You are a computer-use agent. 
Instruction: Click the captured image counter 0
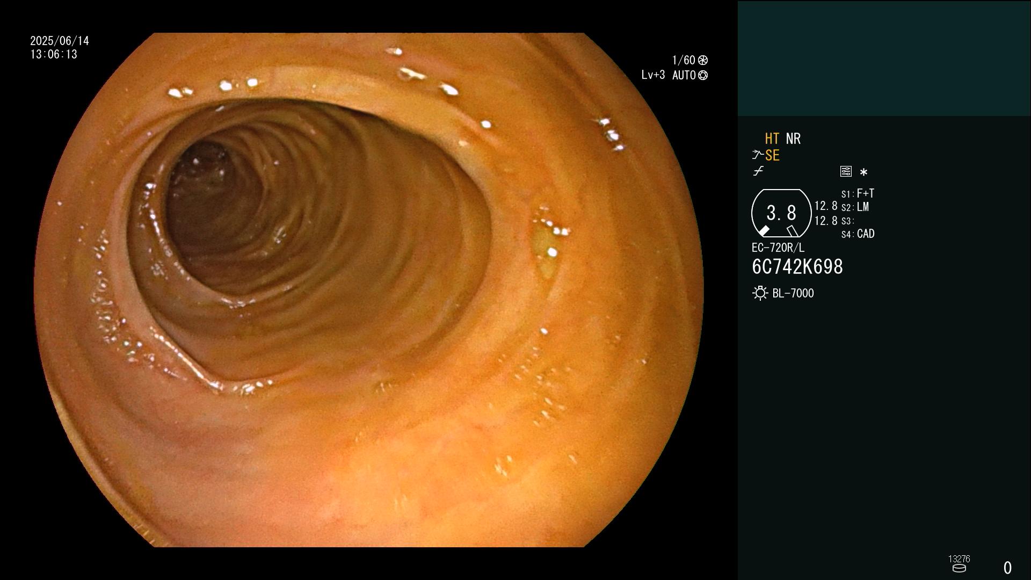[x=1008, y=568]
